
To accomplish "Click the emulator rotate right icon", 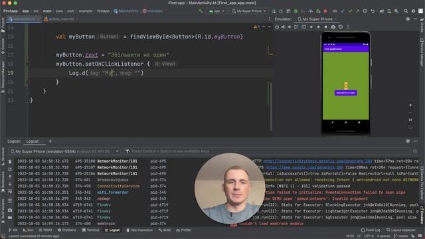I will (304, 27).
